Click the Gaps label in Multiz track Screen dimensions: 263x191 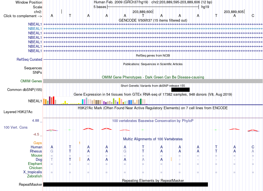[38, 143]
